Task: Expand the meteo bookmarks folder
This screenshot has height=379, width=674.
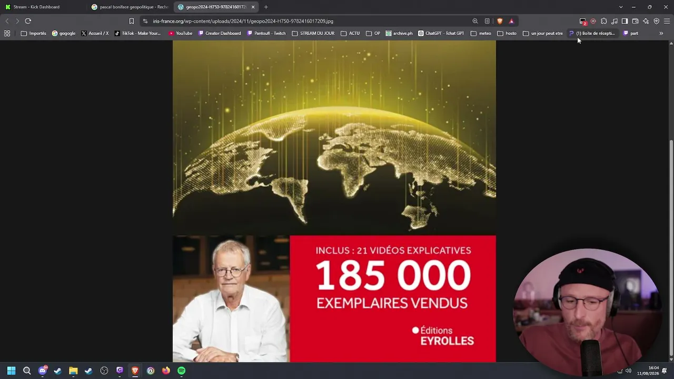Action: click(481, 33)
